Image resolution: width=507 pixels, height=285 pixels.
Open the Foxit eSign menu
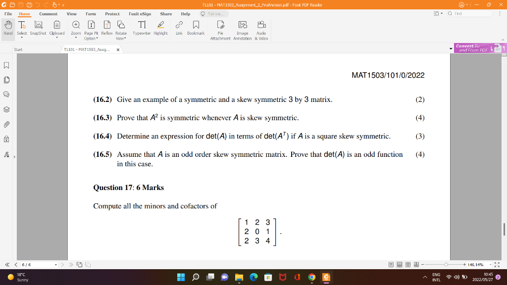coord(139,14)
